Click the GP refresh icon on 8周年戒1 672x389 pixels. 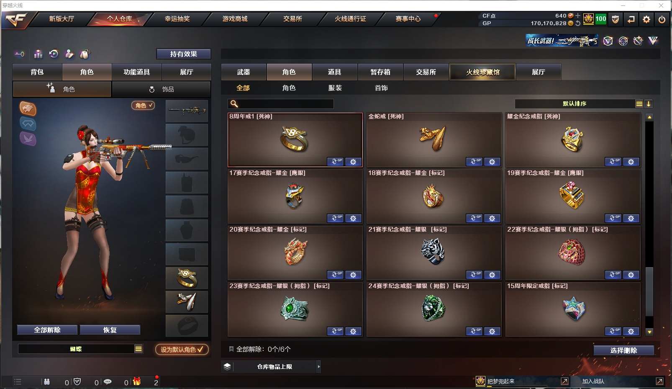[335, 162]
